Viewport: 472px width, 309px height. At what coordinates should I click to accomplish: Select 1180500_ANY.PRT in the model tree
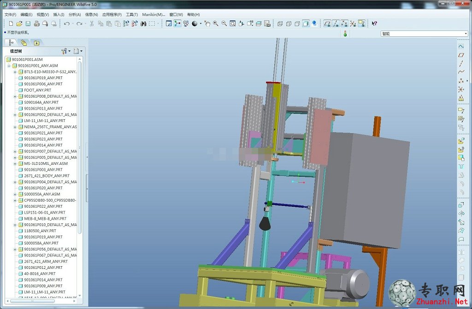click(40, 231)
